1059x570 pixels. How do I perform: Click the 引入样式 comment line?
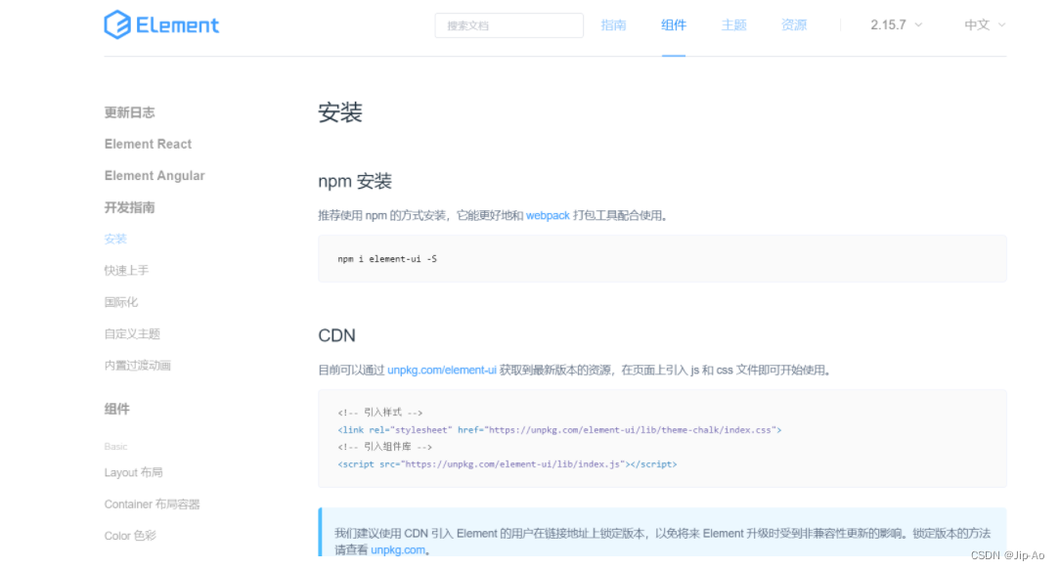379,412
